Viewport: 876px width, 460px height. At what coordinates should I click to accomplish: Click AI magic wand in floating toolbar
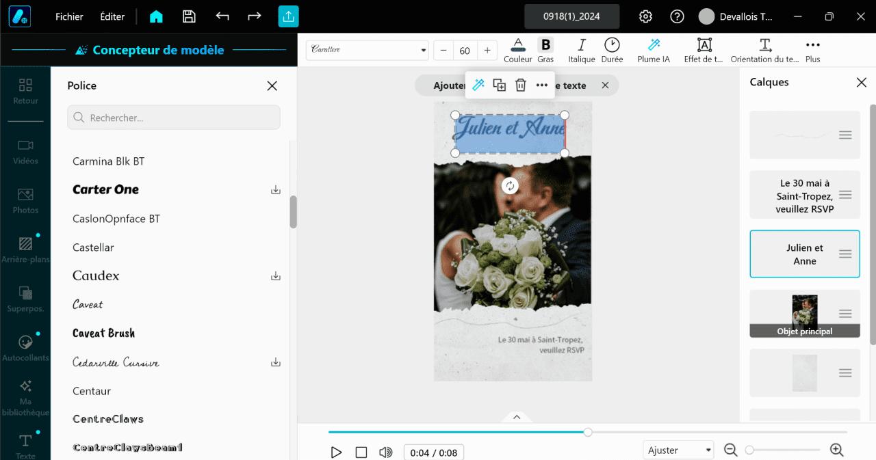pyautogui.click(x=478, y=85)
